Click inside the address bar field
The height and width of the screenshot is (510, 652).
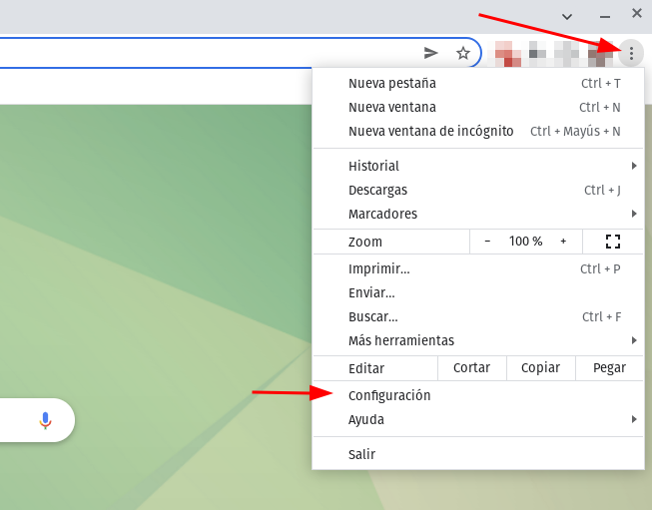coord(200,53)
